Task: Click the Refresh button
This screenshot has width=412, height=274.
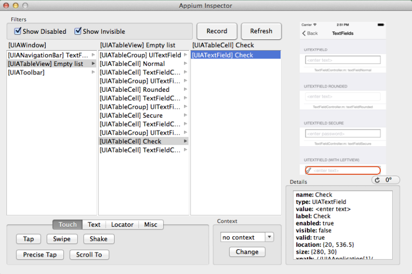Action: click(x=261, y=31)
